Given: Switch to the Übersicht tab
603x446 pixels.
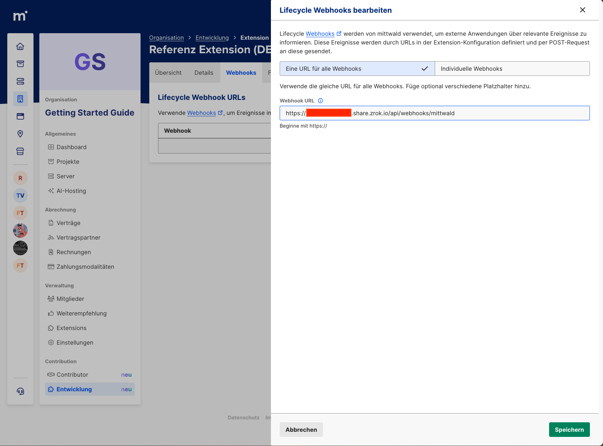Looking at the screenshot, I should [x=168, y=73].
